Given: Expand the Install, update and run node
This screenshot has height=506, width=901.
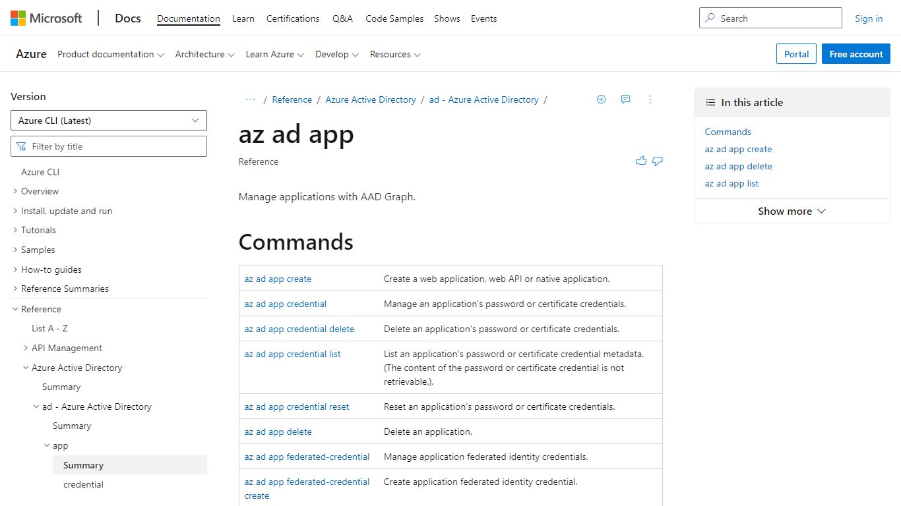Looking at the screenshot, I should [15, 211].
